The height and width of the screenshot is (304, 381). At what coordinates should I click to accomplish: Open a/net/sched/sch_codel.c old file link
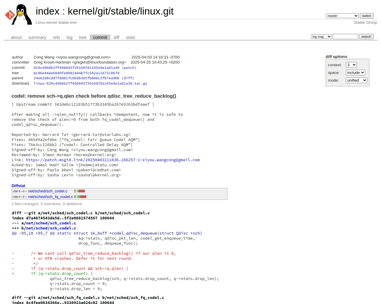pos(51,223)
